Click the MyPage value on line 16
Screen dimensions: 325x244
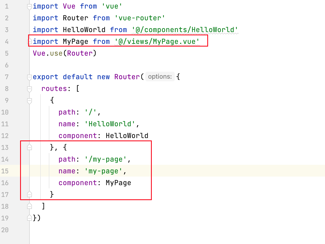[119, 183]
